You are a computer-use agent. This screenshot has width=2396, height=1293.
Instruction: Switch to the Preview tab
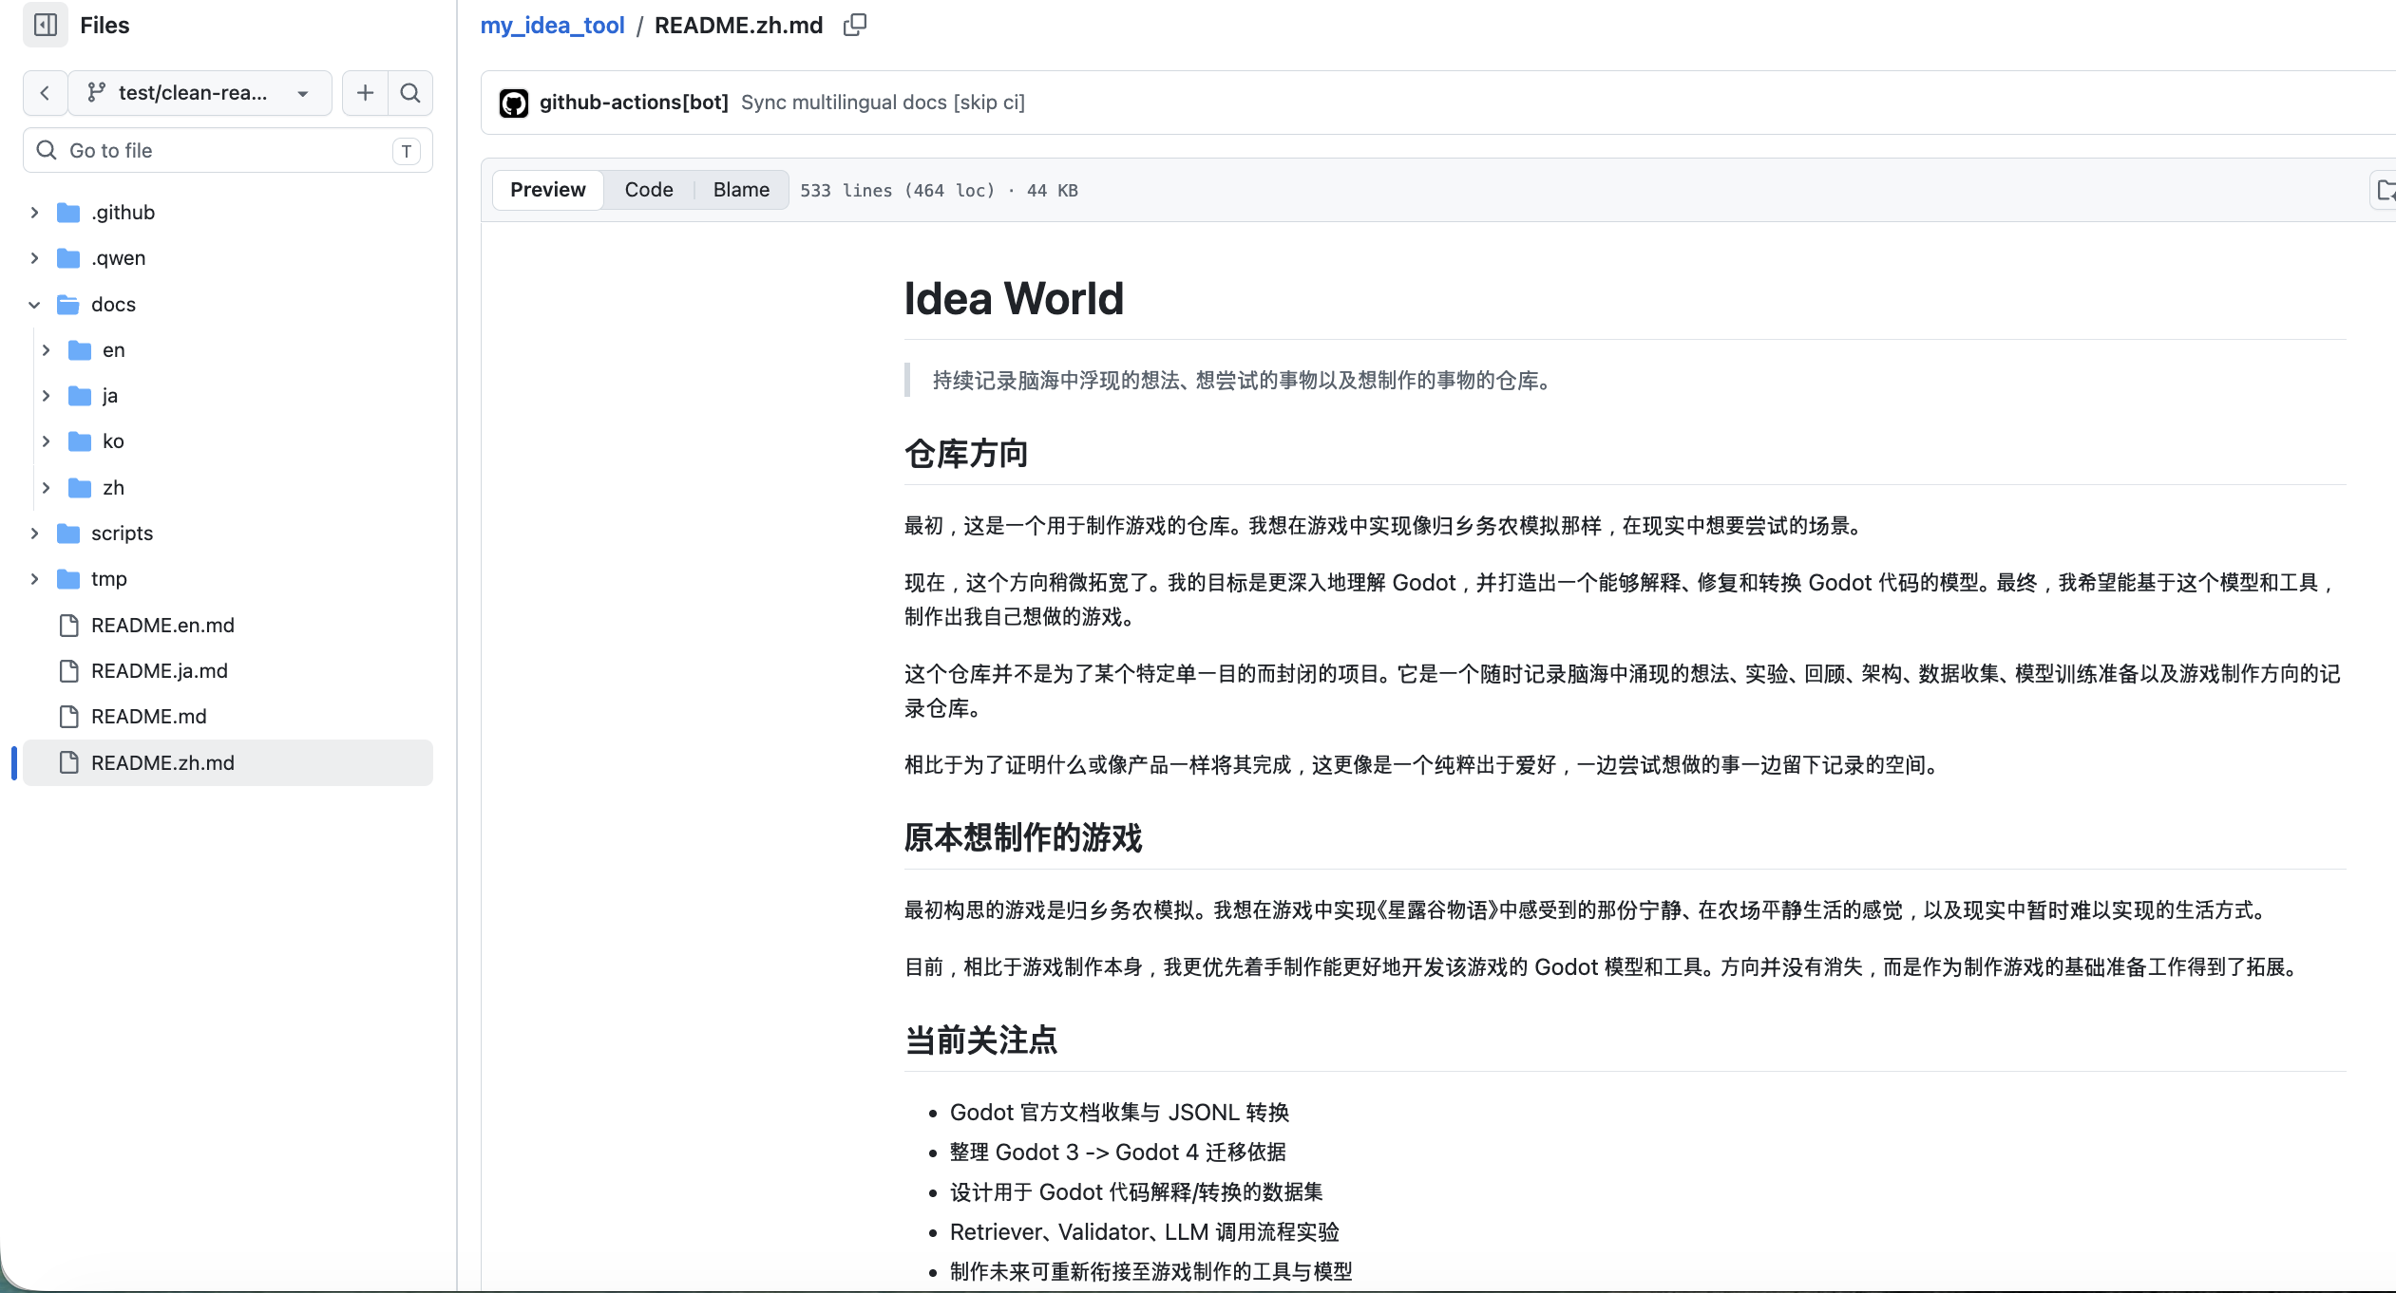(x=548, y=190)
